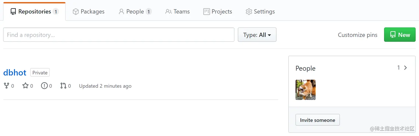This screenshot has height=136, width=419.
Task: Click the star icon under dbhot
Action: pos(25,86)
